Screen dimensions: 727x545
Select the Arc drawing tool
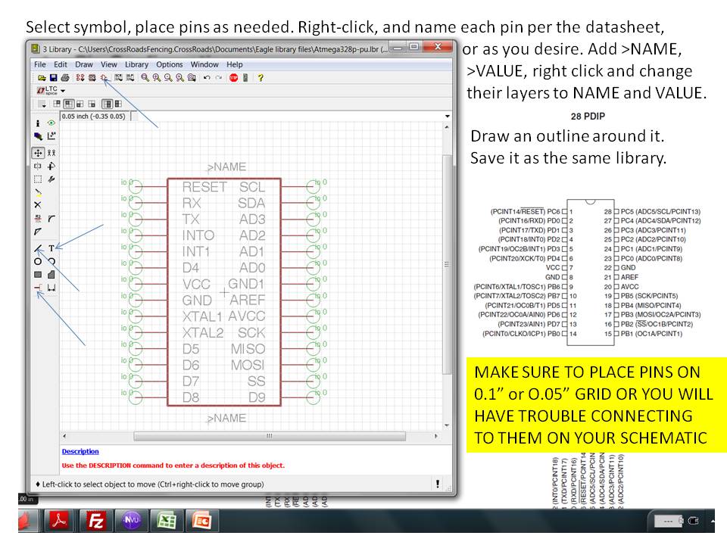tap(51, 261)
